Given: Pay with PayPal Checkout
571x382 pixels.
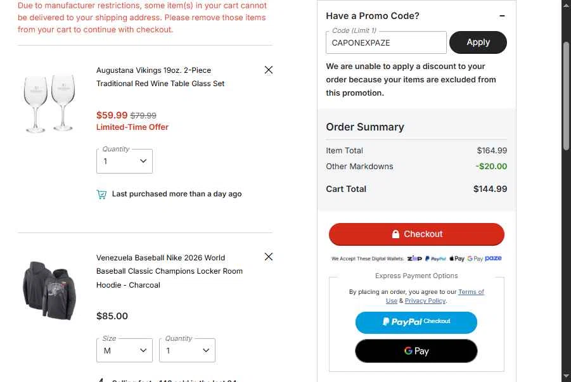Looking at the screenshot, I should 416,322.
